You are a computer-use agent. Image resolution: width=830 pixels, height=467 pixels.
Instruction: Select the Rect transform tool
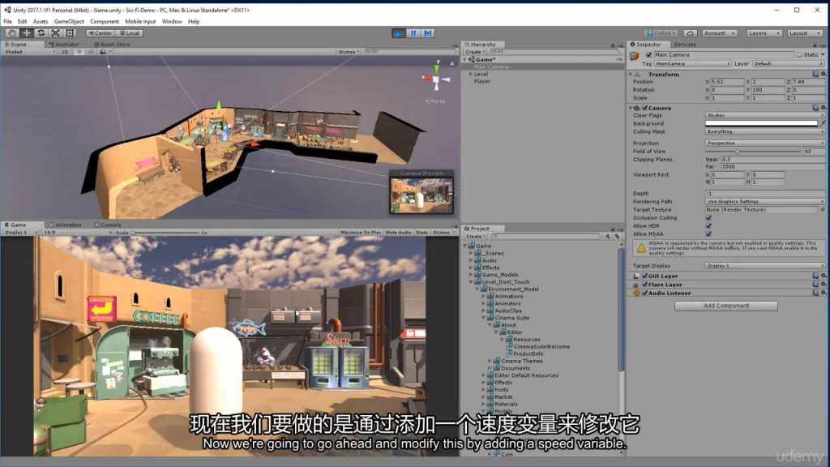tap(70, 32)
